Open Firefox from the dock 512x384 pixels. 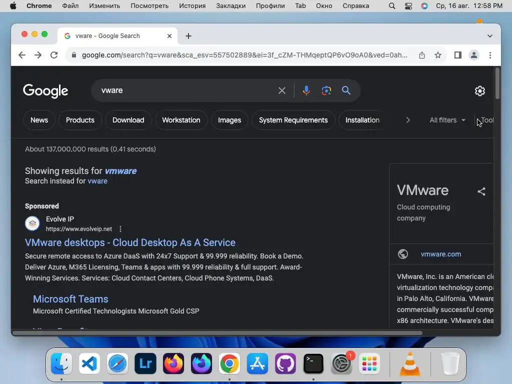click(173, 363)
